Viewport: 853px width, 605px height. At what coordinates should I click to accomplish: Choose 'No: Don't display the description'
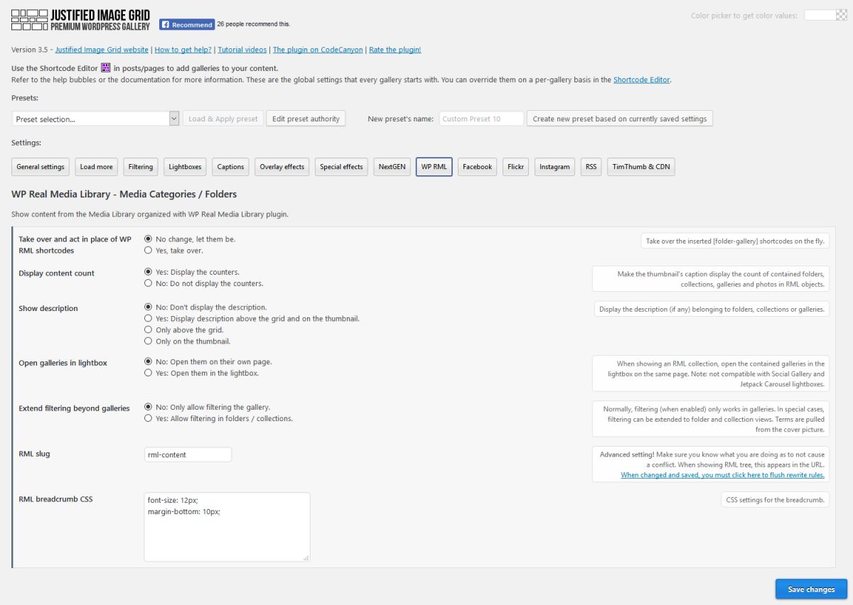click(x=148, y=307)
